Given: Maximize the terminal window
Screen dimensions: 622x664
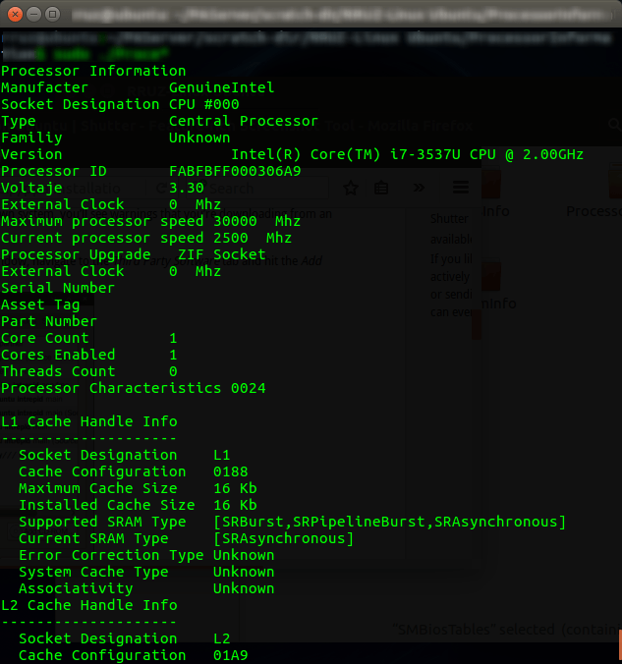Looking at the screenshot, I should (x=52, y=15).
